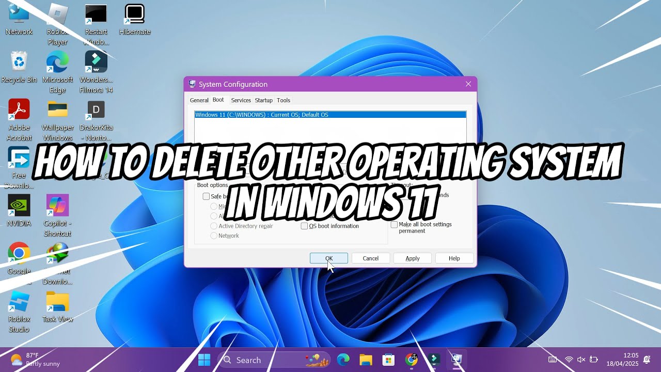The image size is (661, 372).
Task: Click the Help button
Action: click(x=454, y=258)
